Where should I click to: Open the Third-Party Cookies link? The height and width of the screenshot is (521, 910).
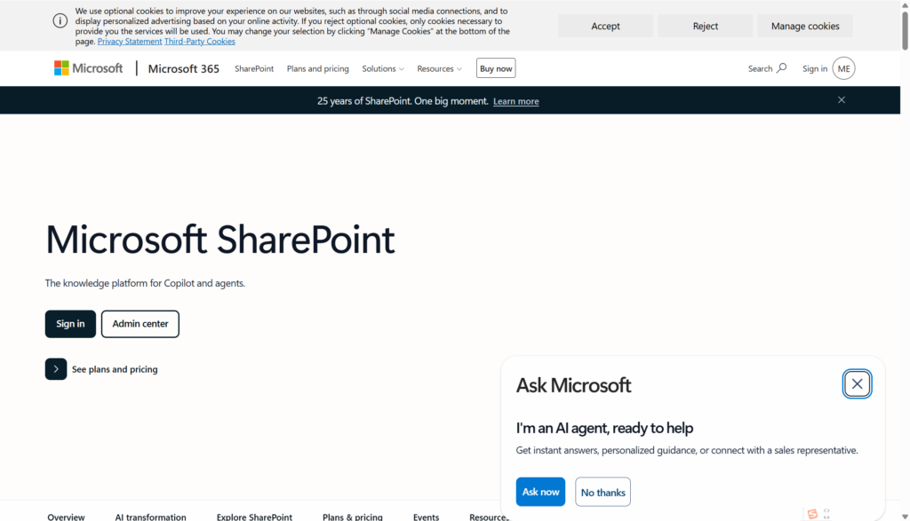[200, 41]
